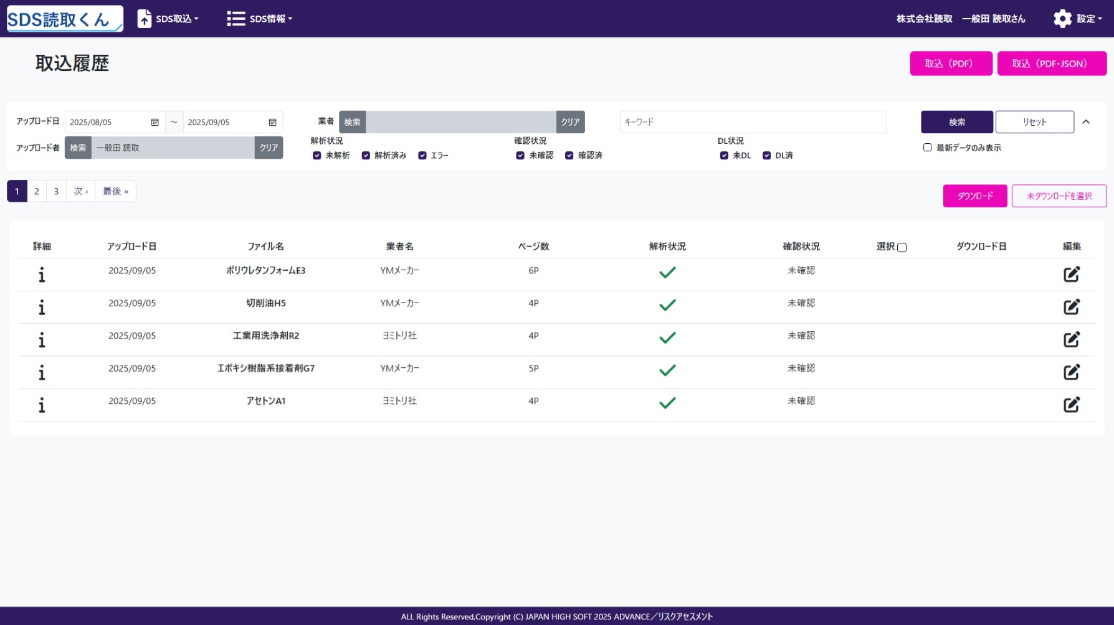Open calendar picker for start date 2025/08/05
This screenshot has width=1114, height=625.
[155, 123]
